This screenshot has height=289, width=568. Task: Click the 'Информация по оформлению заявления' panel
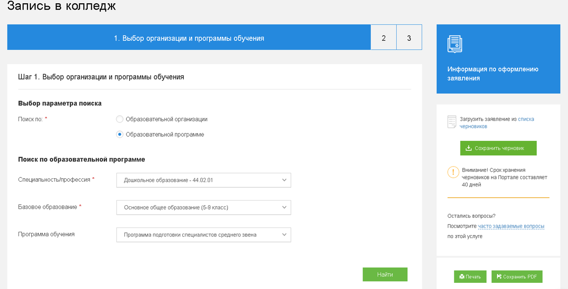[x=493, y=73]
